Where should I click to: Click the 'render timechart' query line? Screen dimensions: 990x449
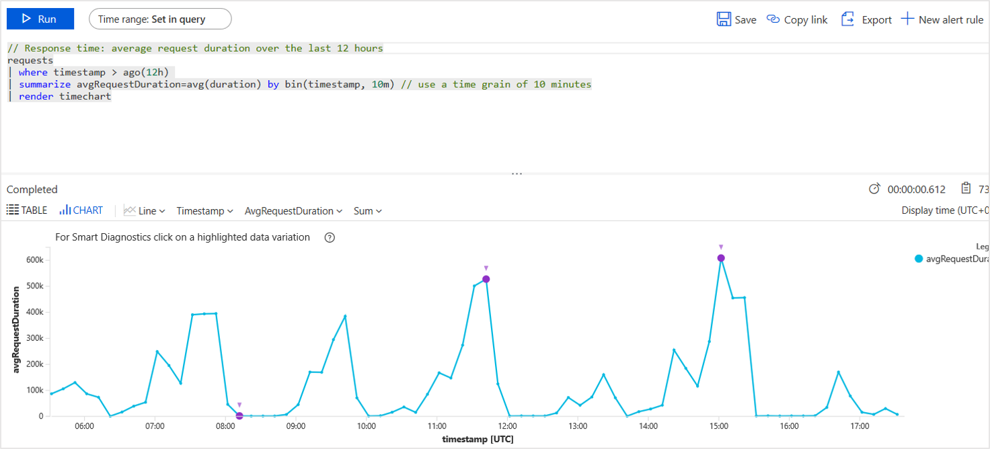coord(65,97)
